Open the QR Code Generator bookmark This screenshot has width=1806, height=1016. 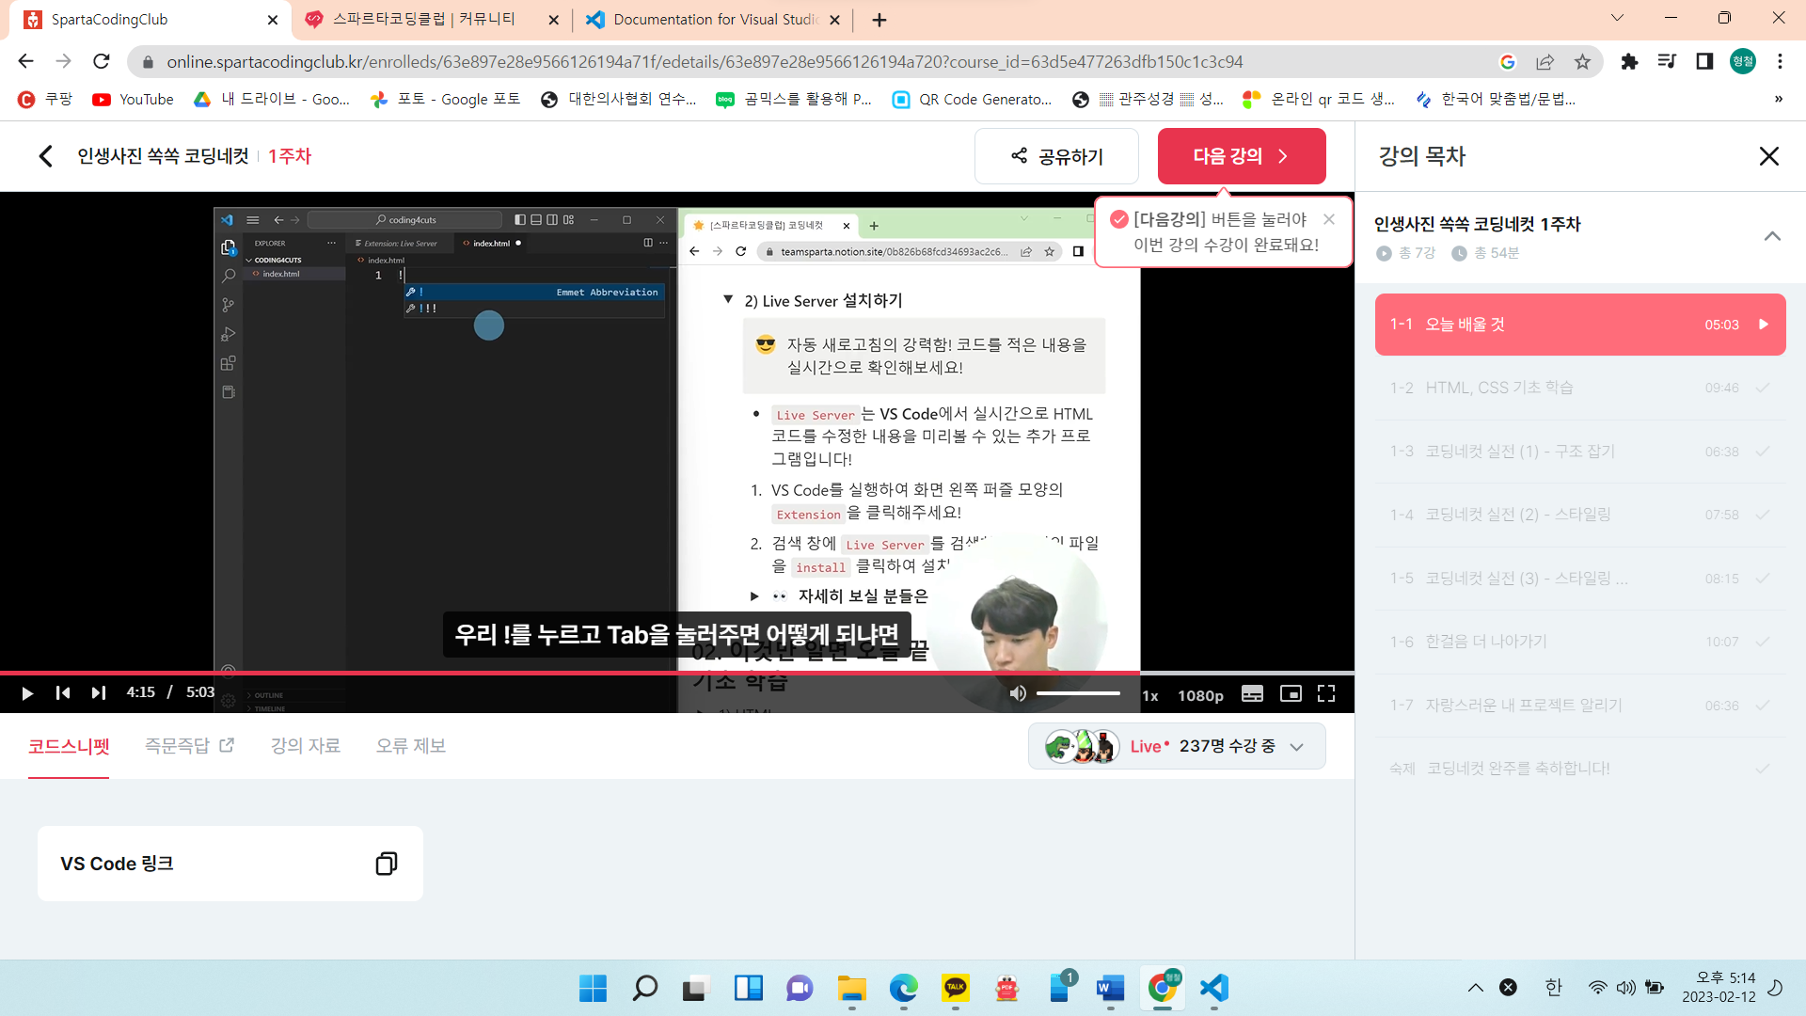tap(972, 99)
